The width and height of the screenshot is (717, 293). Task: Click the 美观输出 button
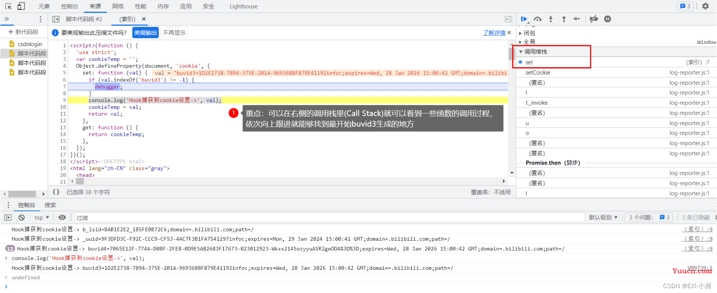point(145,33)
